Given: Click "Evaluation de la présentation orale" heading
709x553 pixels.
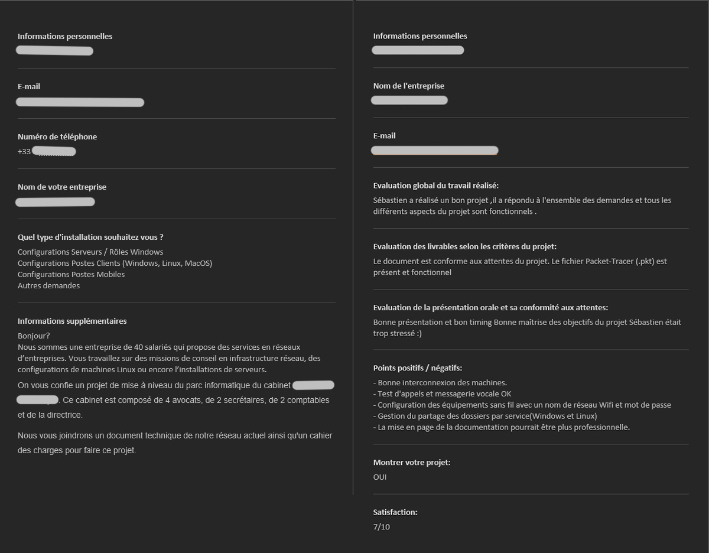Looking at the screenshot, I should click(490, 307).
